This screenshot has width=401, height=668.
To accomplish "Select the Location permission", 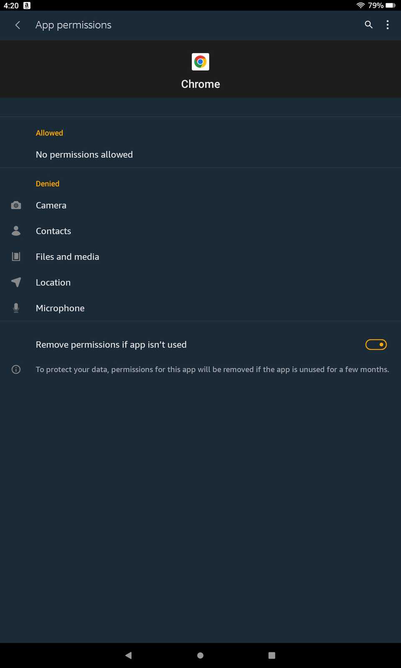I will 53,282.
